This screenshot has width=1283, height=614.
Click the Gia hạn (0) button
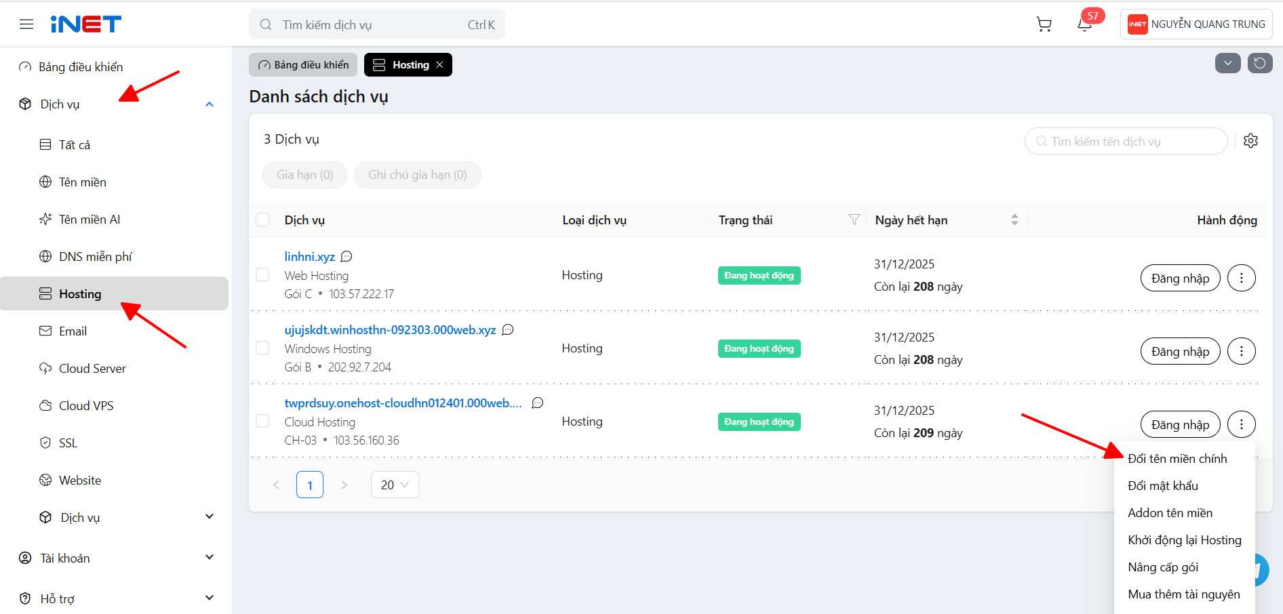pyautogui.click(x=304, y=175)
